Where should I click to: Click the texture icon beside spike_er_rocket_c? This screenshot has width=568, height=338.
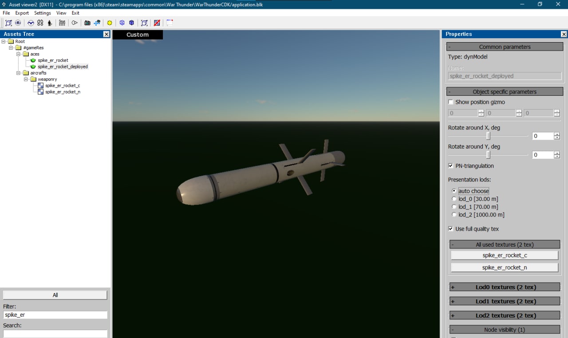(40, 86)
